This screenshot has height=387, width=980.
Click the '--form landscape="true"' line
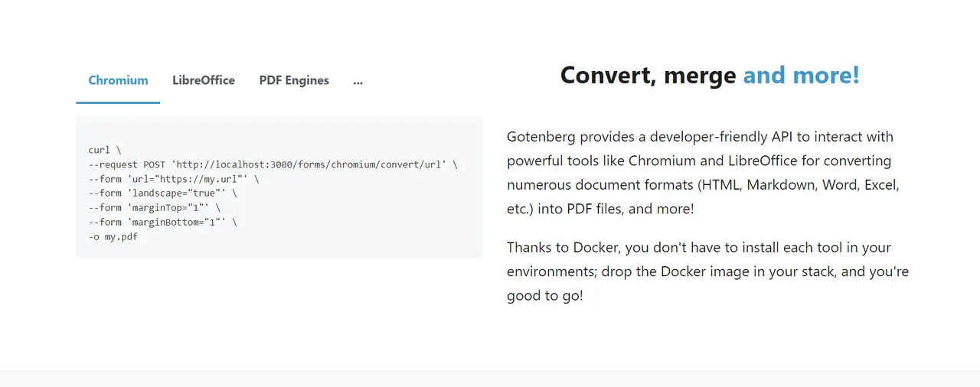162,193
